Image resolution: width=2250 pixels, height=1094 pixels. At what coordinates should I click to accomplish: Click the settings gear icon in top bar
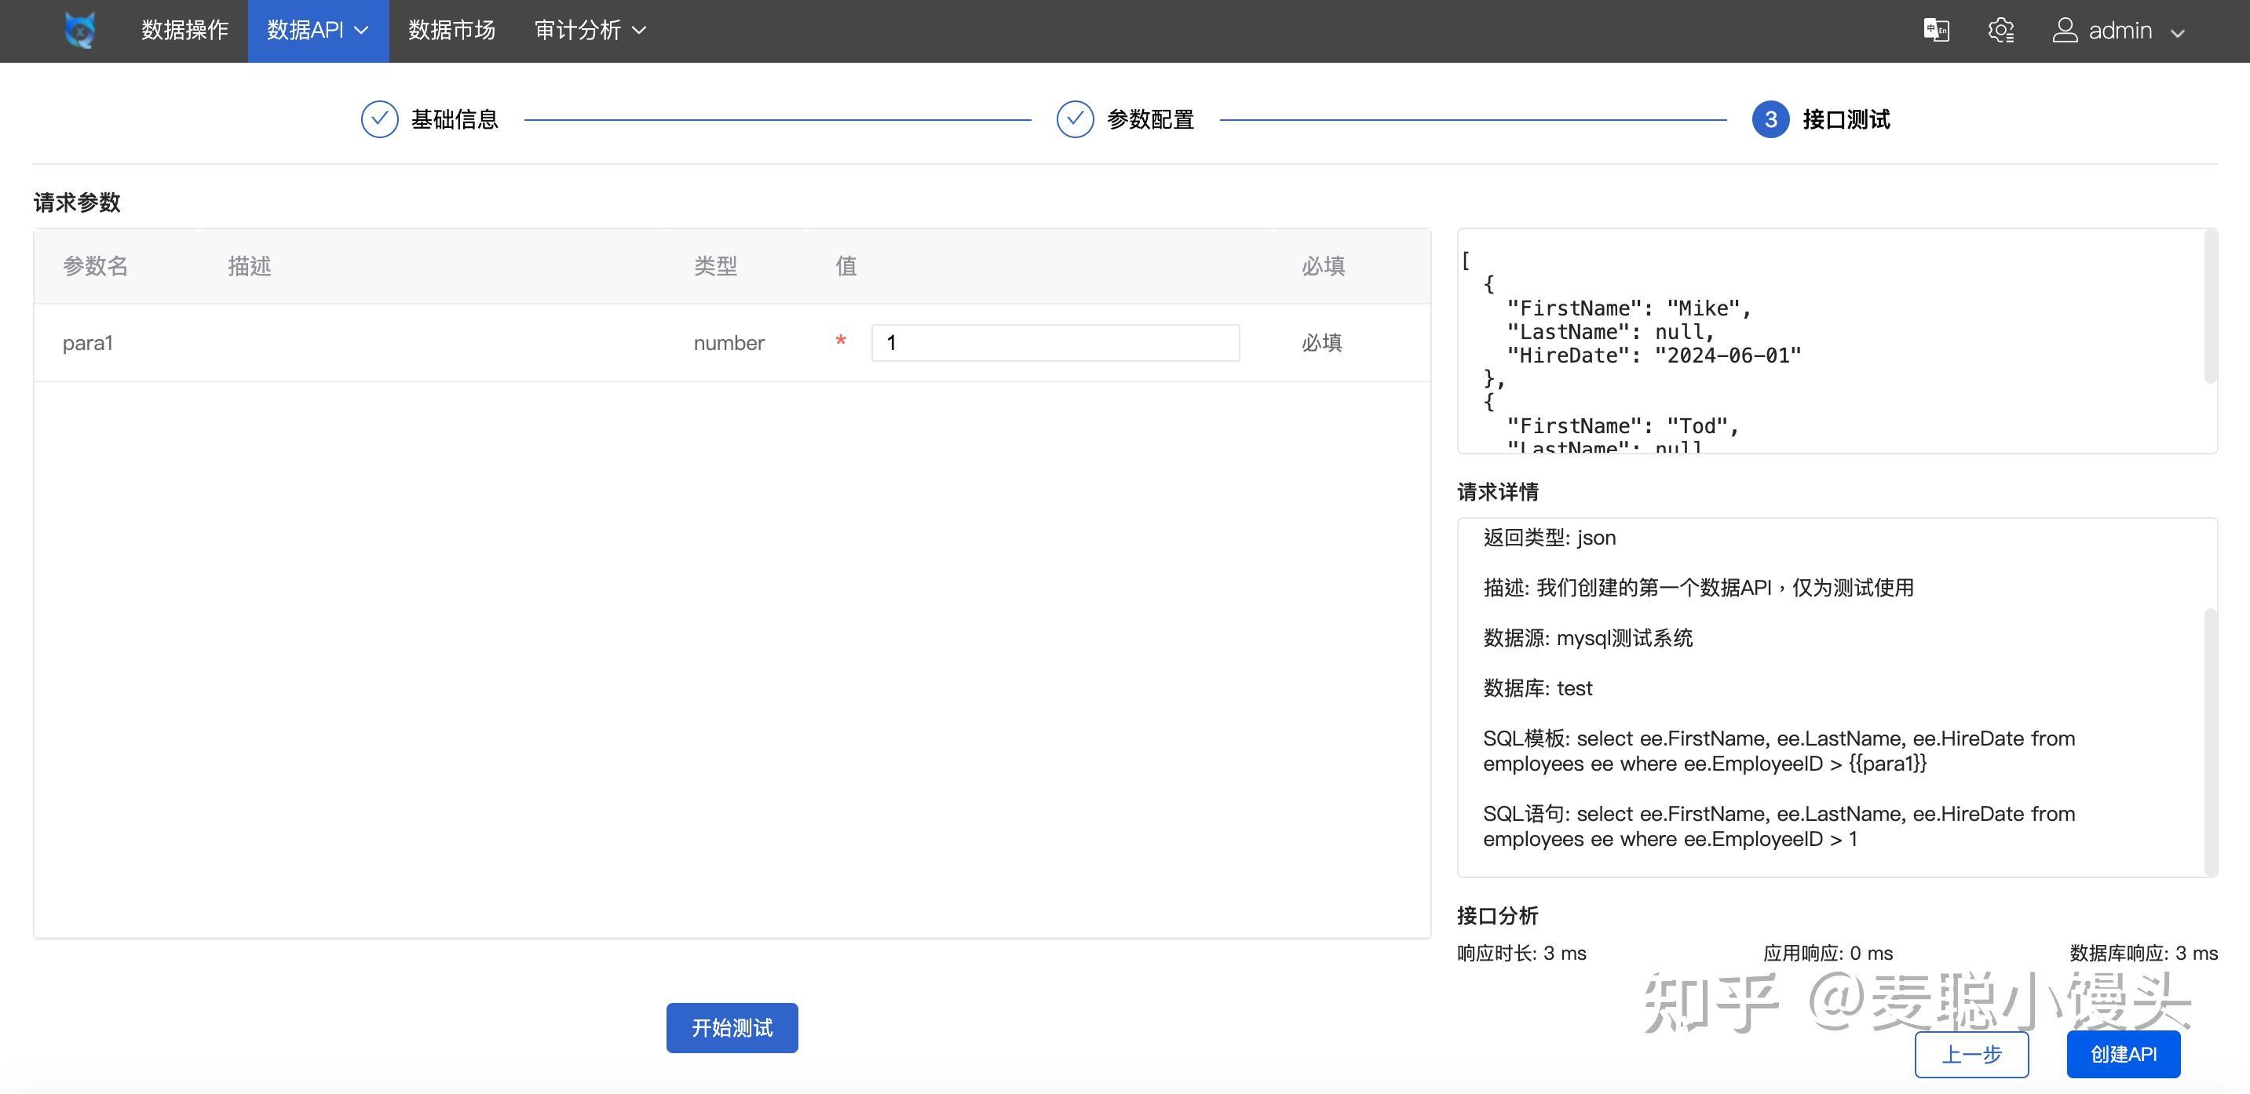point(2000,30)
